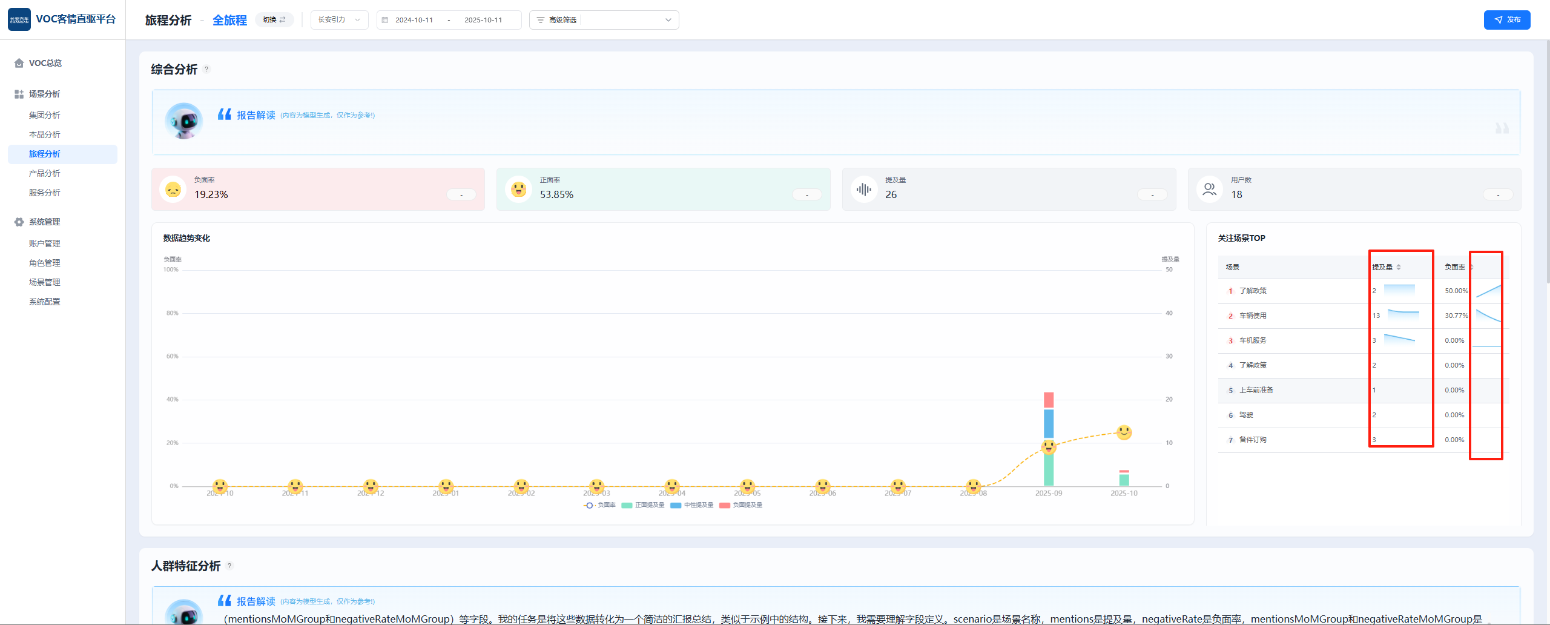The image size is (1550, 625).
Task: Click the VOC总览 home icon
Action: tap(19, 63)
